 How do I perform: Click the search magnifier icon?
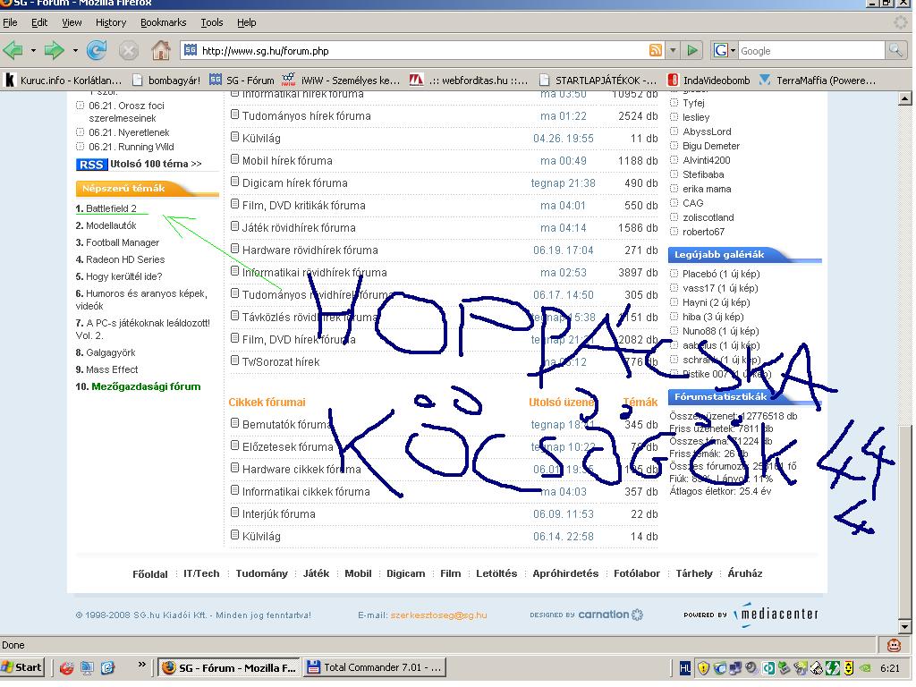[895, 51]
